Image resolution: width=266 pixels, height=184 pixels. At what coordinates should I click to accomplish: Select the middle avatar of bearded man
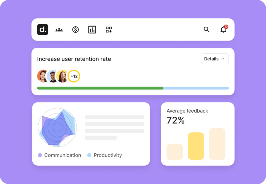(x=53, y=76)
